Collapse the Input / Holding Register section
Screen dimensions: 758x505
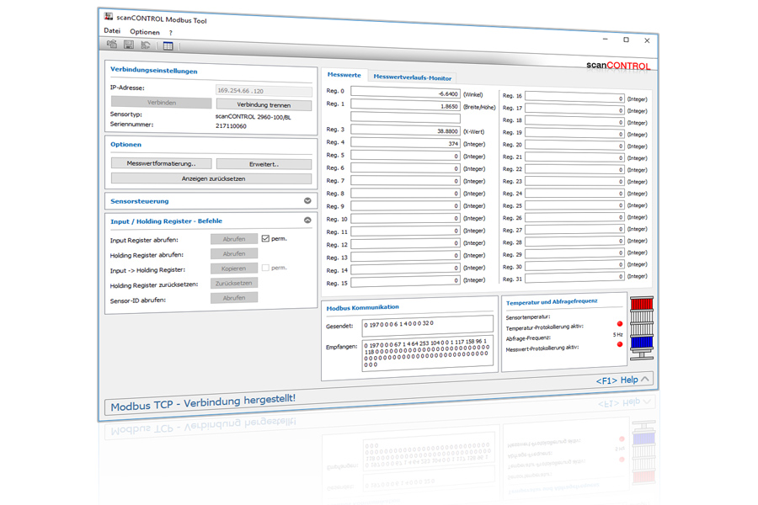[307, 221]
